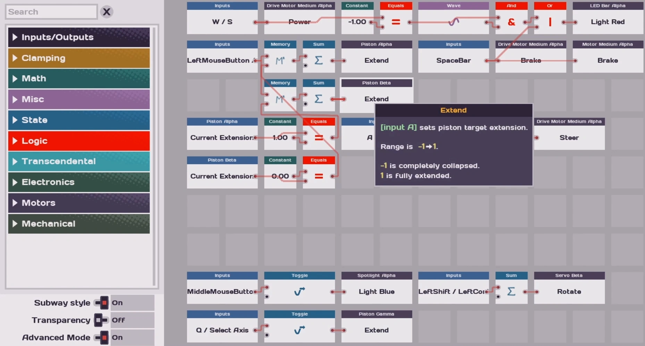Select the Constant 1.00 value node
The height and width of the screenshot is (346, 645).
click(280, 138)
